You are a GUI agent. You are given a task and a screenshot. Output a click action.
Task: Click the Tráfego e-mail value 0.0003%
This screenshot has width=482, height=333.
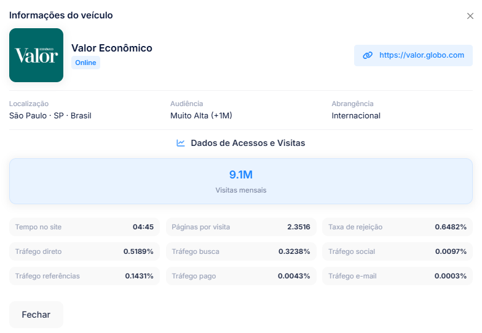(x=451, y=276)
